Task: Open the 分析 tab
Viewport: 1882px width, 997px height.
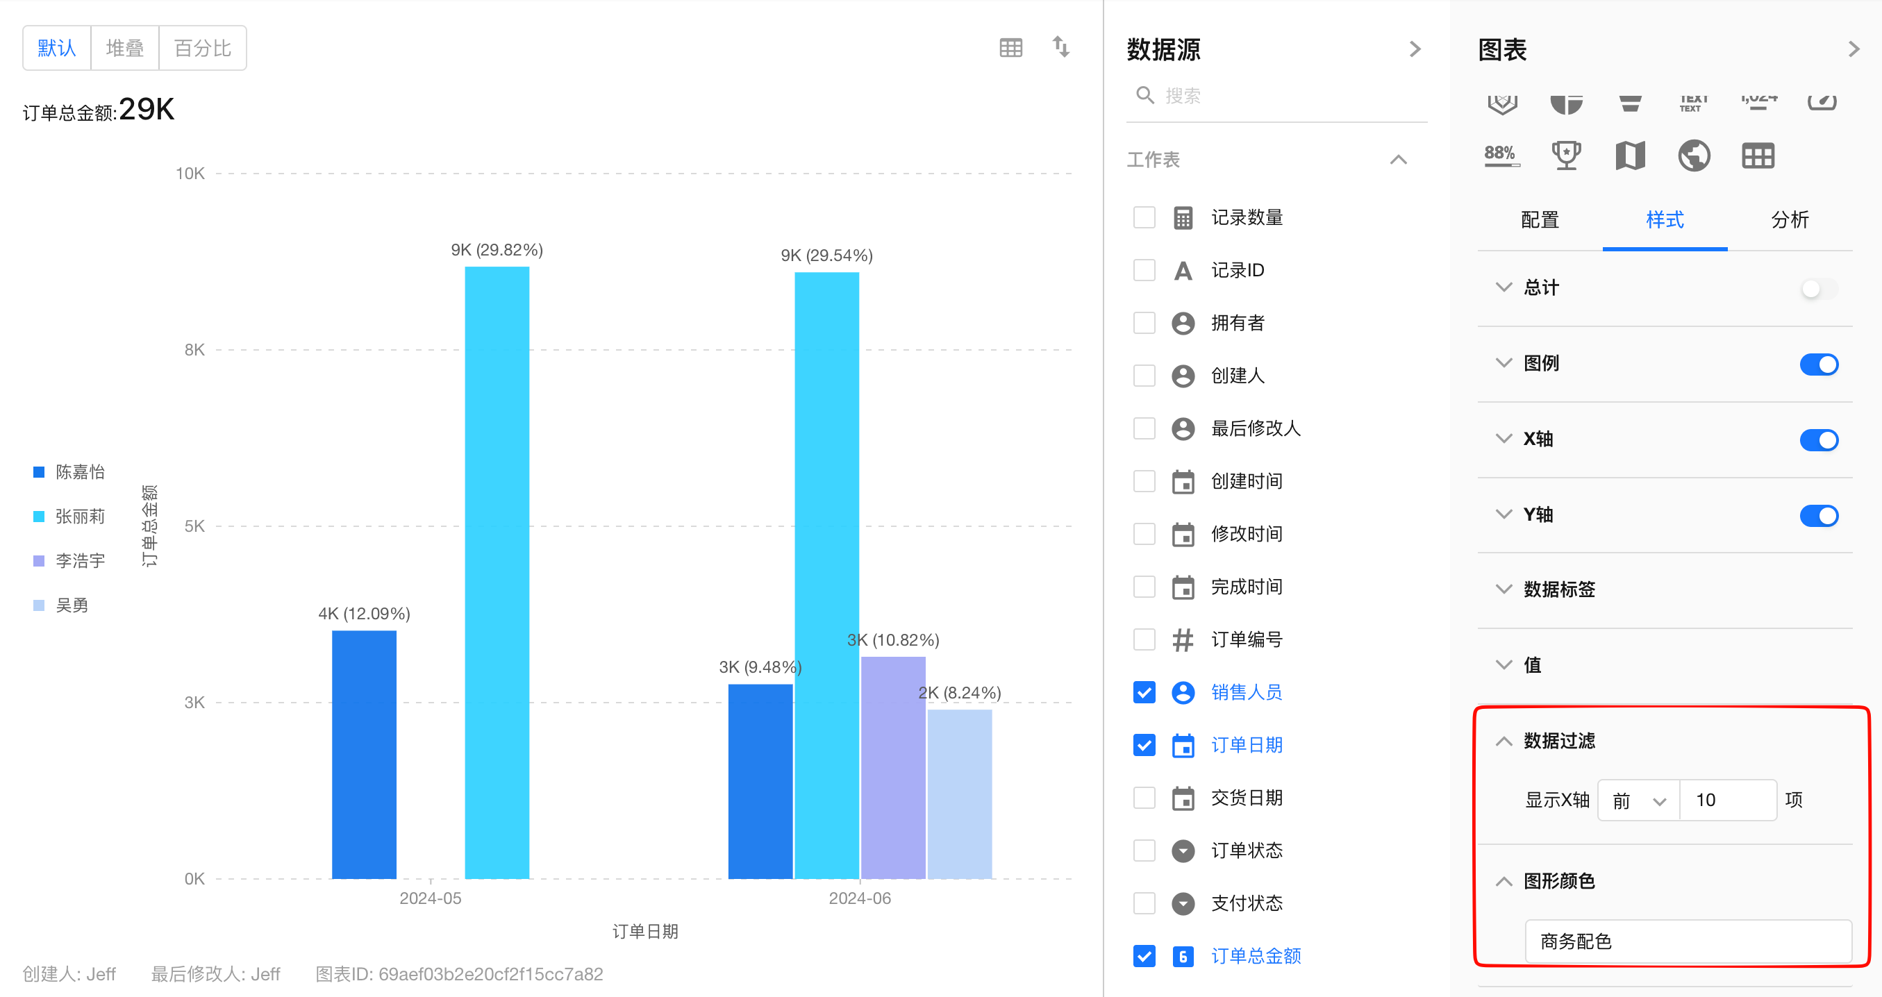Action: (x=1789, y=220)
